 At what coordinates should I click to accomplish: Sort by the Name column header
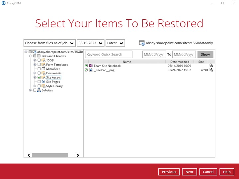[x=127, y=62]
